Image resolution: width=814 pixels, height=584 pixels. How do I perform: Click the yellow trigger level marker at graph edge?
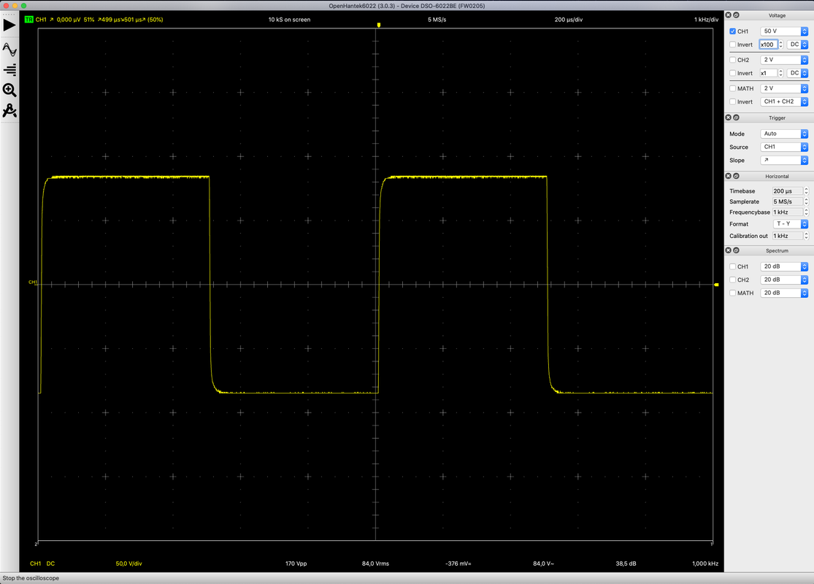716,285
